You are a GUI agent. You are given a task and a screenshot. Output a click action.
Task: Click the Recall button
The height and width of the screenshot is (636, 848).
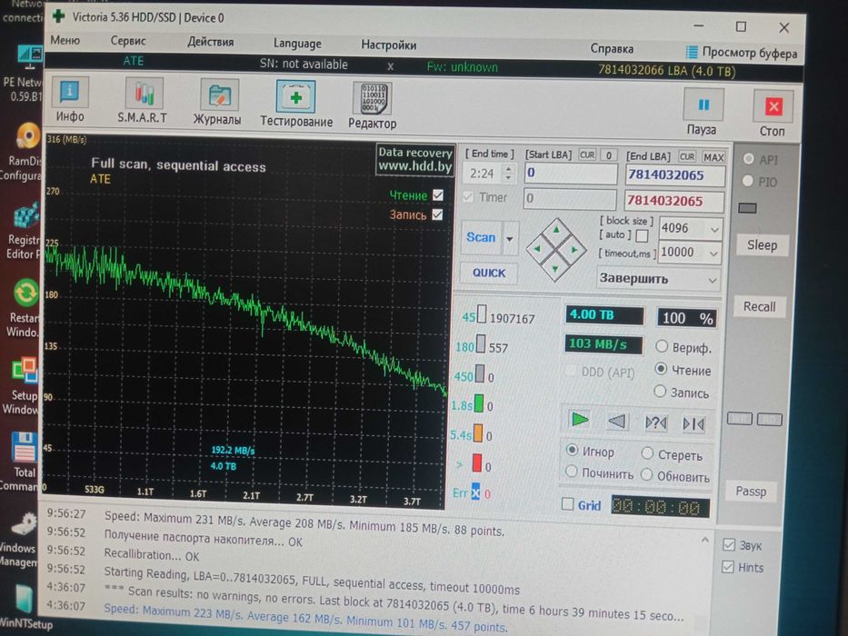(759, 307)
